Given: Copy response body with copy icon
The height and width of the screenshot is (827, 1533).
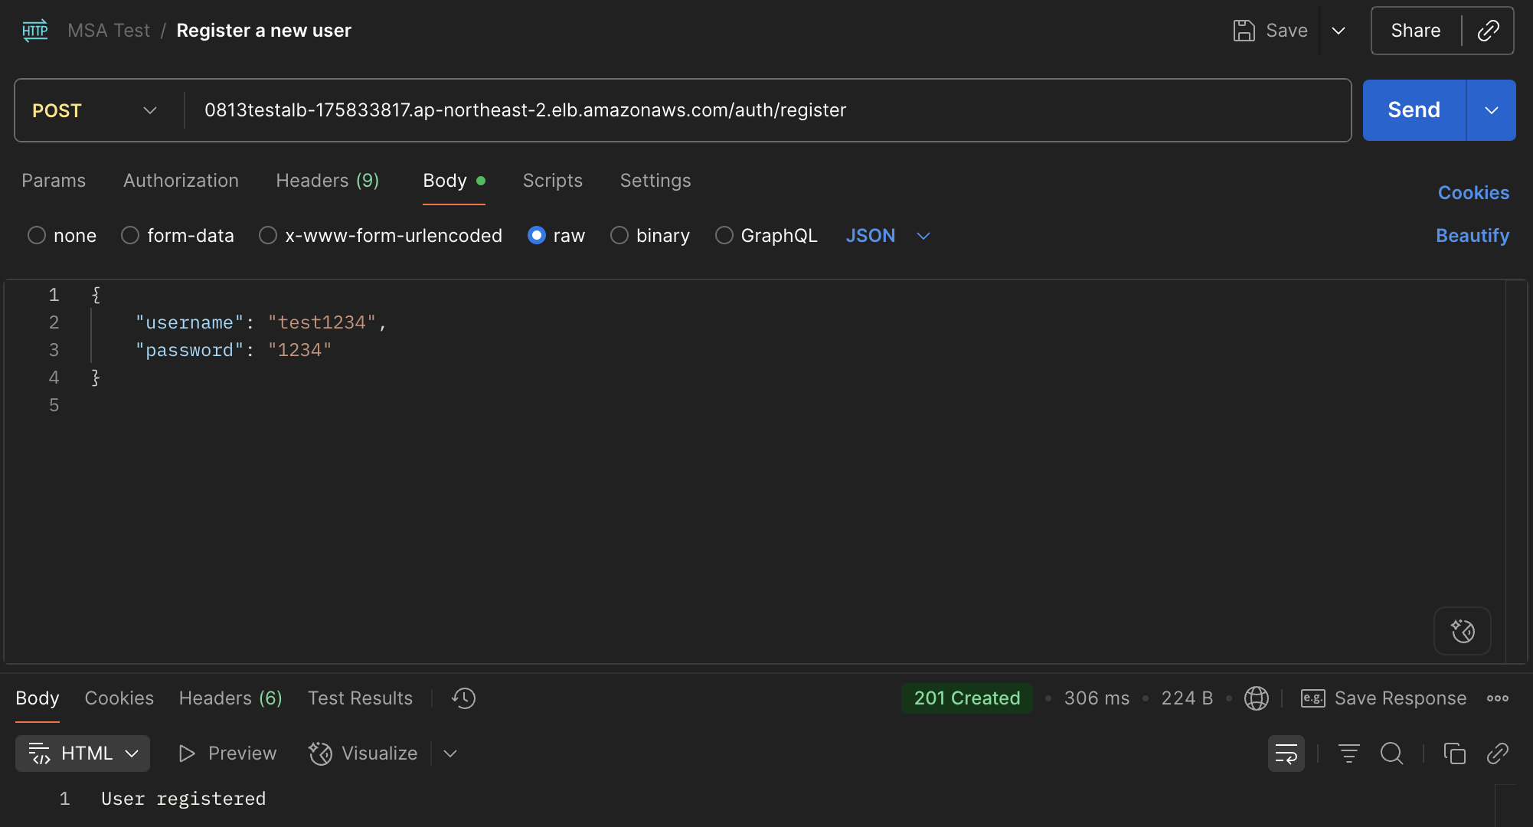Looking at the screenshot, I should [1454, 753].
